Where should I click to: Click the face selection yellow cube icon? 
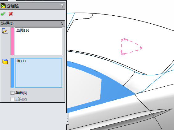tap(5, 61)
